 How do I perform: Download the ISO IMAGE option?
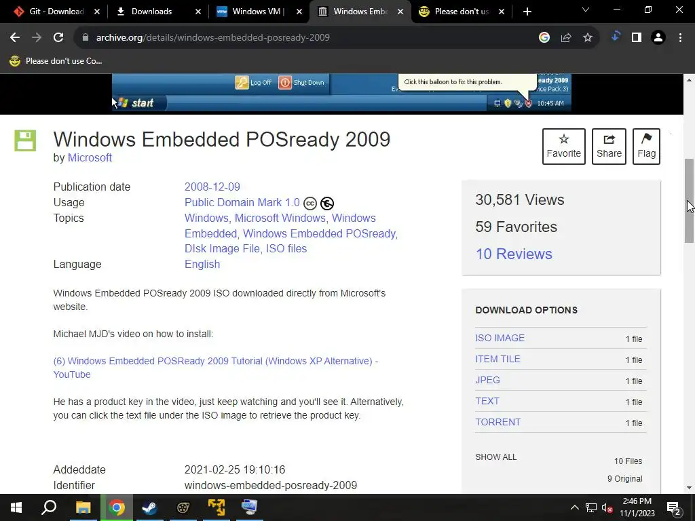pyautogui.click(x=500, y=338)
